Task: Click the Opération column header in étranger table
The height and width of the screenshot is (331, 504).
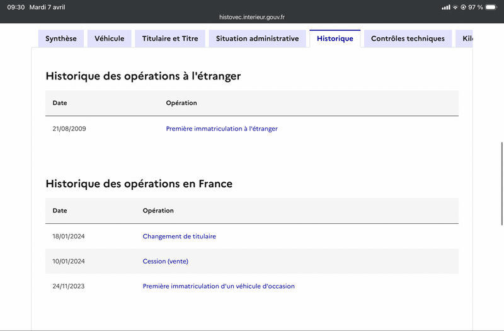Action: tap(181, 103)
